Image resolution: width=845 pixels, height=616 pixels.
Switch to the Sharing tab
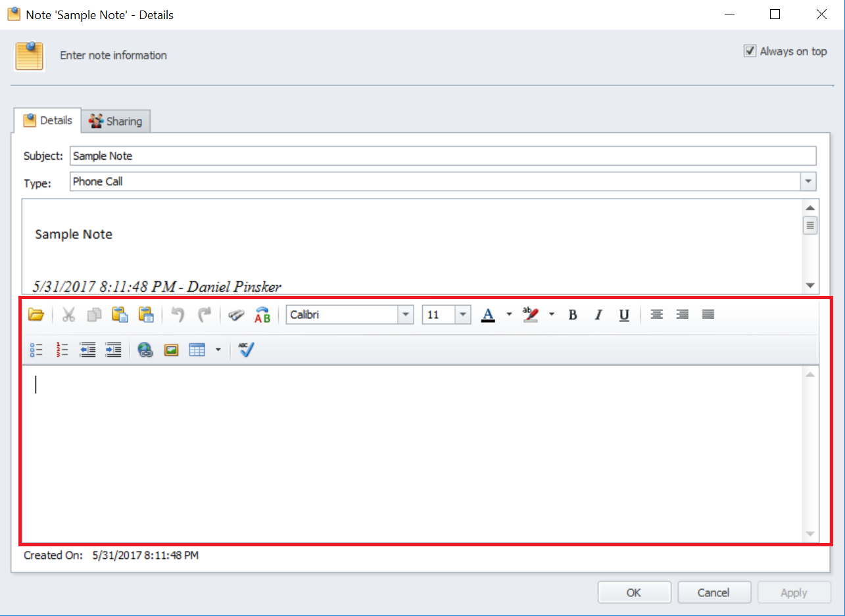click(116, 121)
